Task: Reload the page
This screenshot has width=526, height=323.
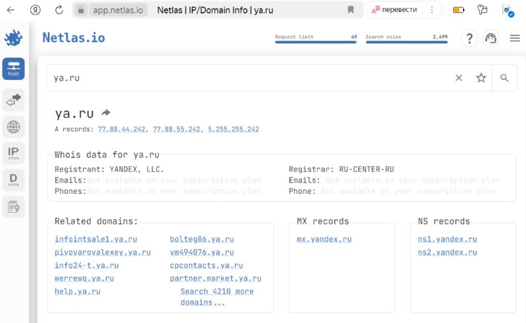Action: point(59,10)
